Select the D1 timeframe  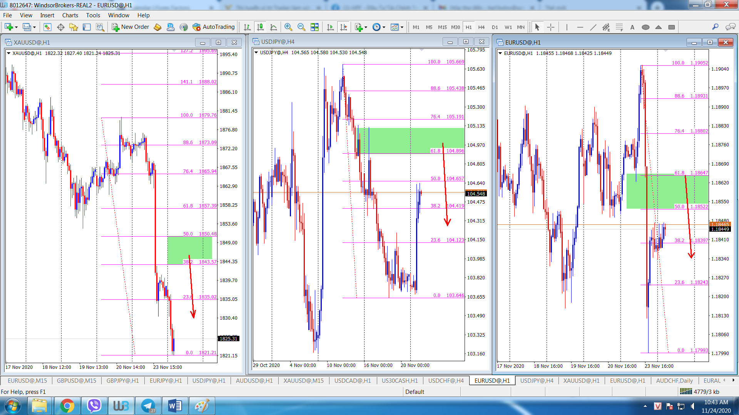pos(495,27)
